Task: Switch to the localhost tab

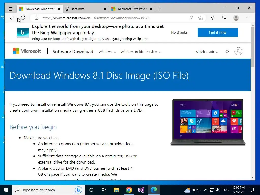Action: (86, 9)
